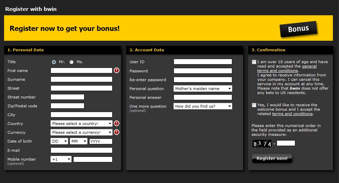Image resolution: width=339 pixels, height=183 pixels.
Task: Open the birth day DD dropdown
Action: point(59,141)
